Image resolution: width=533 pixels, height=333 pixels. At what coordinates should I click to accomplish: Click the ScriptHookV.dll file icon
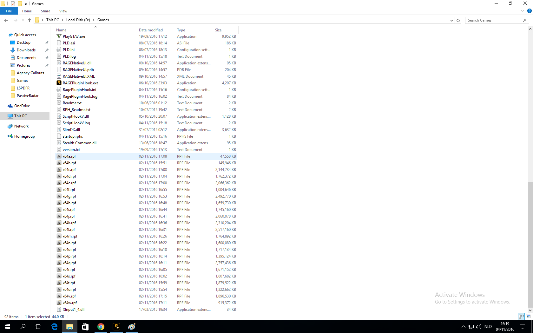click(59, 116)
